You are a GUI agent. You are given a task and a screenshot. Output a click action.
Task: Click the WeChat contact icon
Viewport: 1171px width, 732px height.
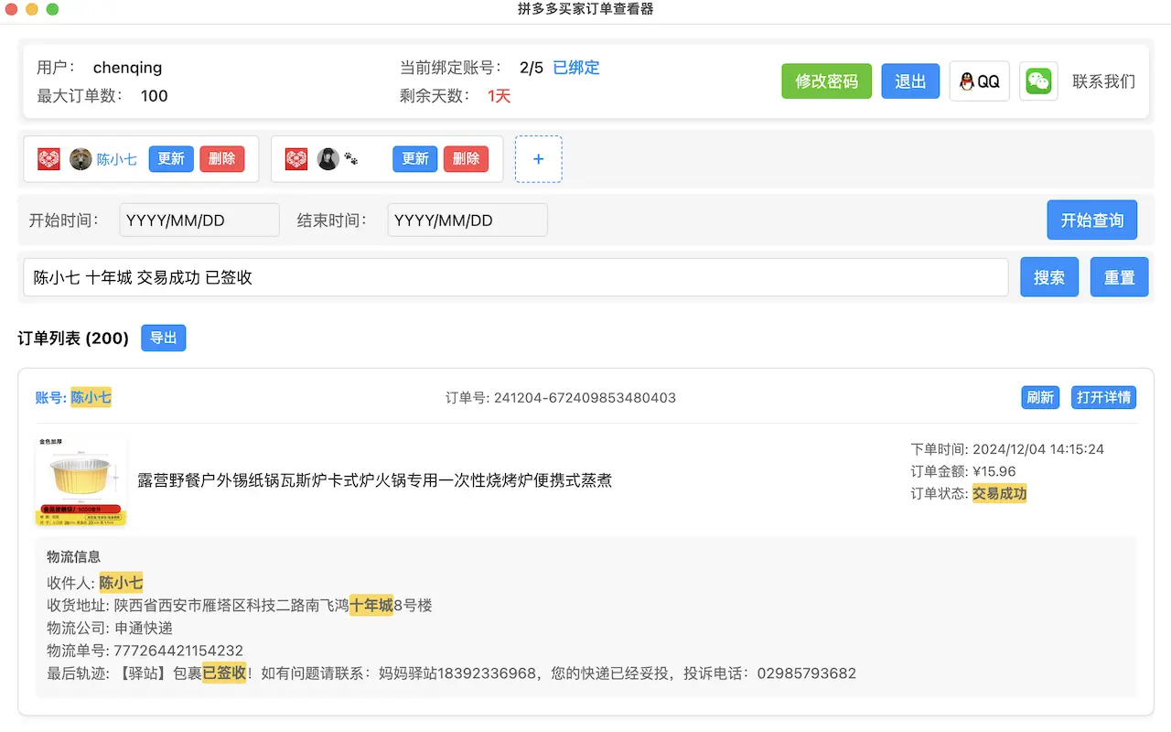tap(1038, 81)
